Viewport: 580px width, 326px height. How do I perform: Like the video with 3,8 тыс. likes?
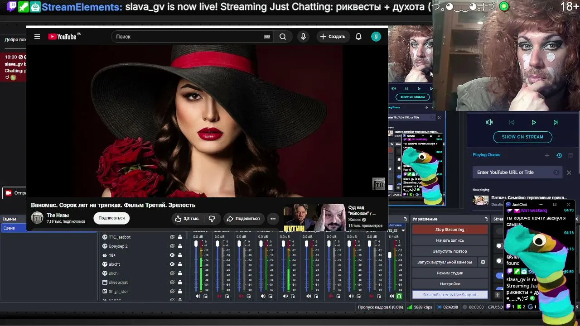click(x=187, y=219)
